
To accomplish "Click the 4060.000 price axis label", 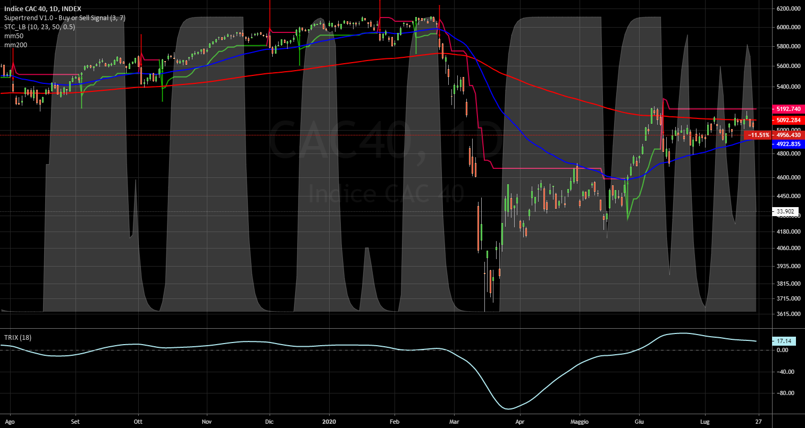I will pos(789,248).
